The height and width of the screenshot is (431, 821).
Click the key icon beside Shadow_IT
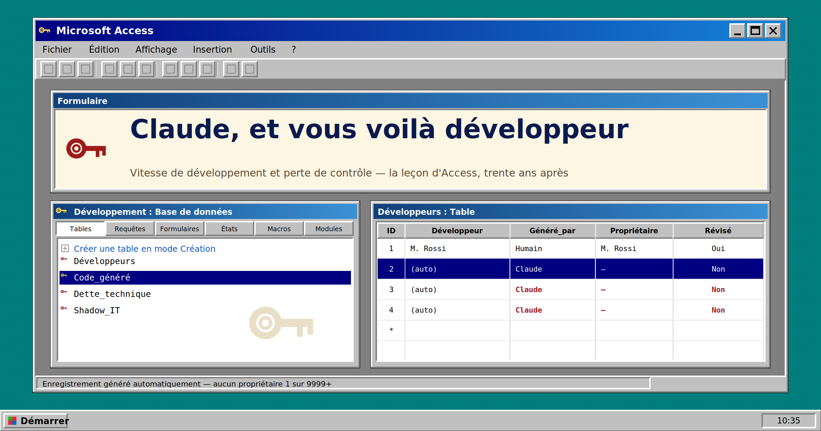[64, 308]
